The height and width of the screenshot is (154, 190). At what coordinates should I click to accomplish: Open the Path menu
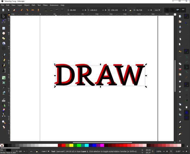click(x=33, y=5)
